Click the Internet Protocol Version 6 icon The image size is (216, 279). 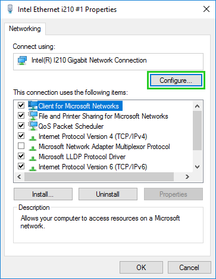[x=33, y=168]
